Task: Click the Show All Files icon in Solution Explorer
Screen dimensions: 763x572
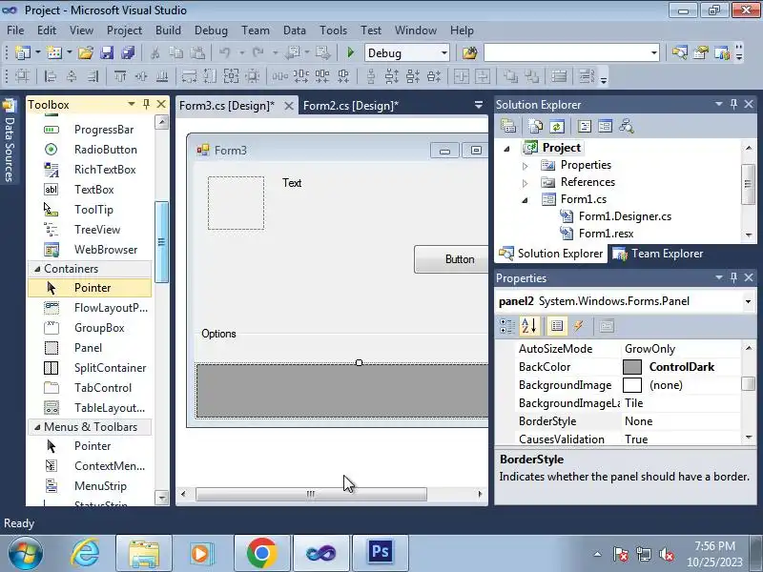Action: (535, 127)
